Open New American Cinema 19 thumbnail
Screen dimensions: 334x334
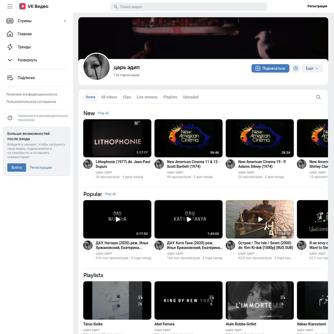click(x=260, y=138)
